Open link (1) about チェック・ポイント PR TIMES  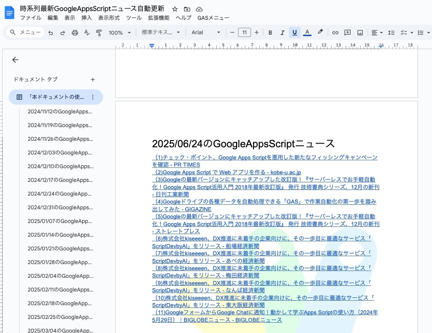click(265, 161)
